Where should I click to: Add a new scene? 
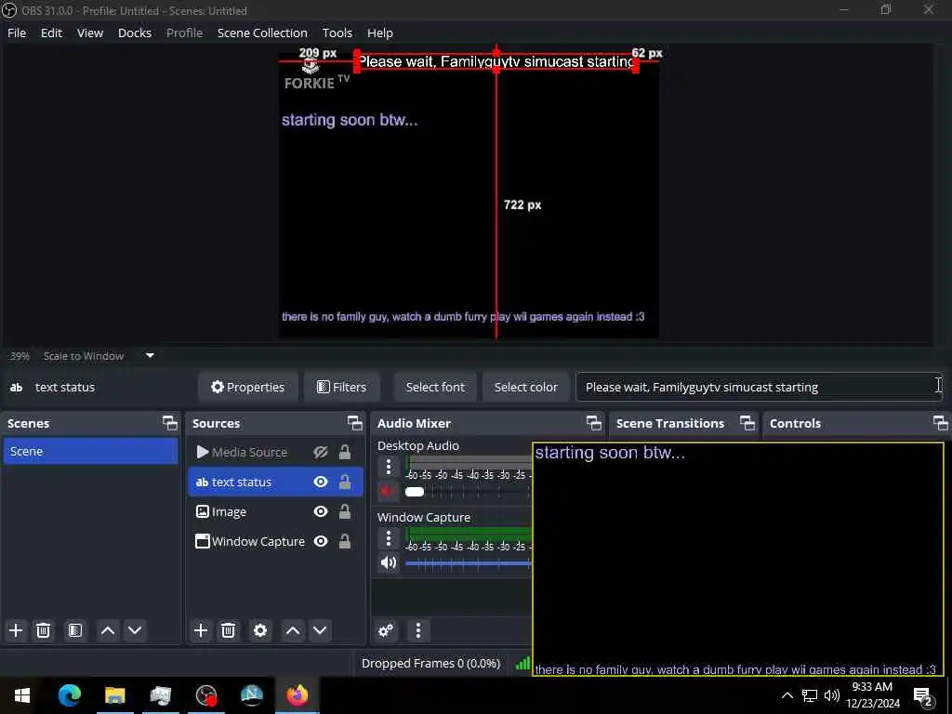tap(16, 631)
